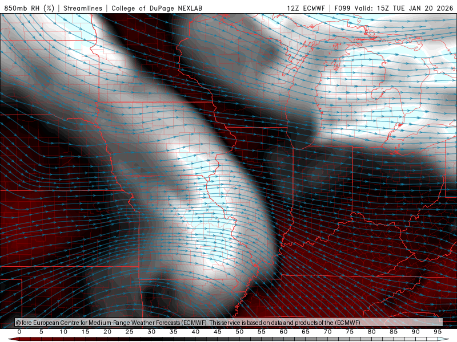Choose the '75' tick on the RH scale

coord(350,332)
